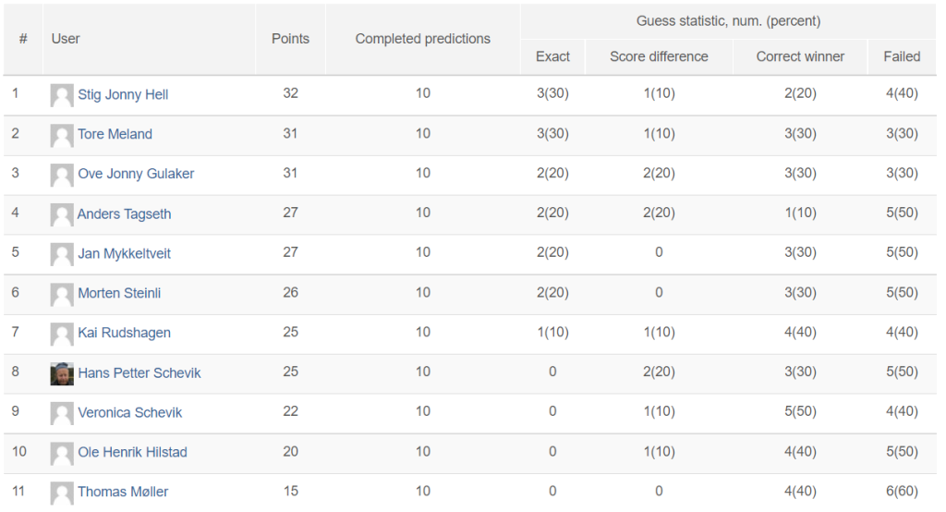Click the Exact guess column header
Image resolution: width=946 pixels, height=512 pixels.
click(552, 56)
